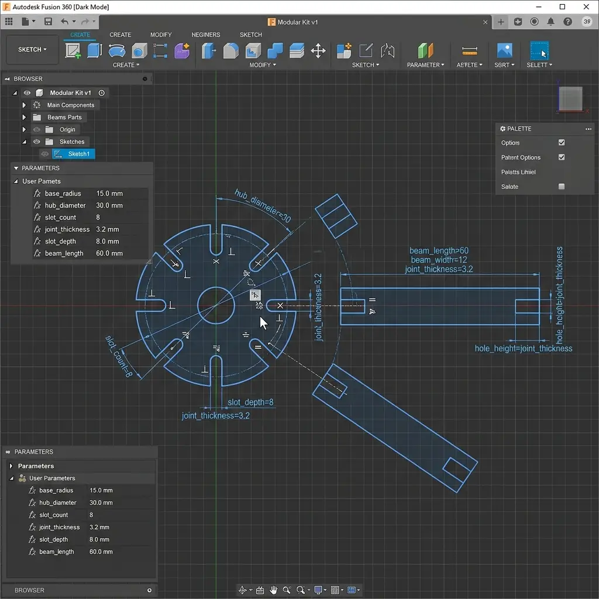Click the Insert Image icon

pos(504,50)
